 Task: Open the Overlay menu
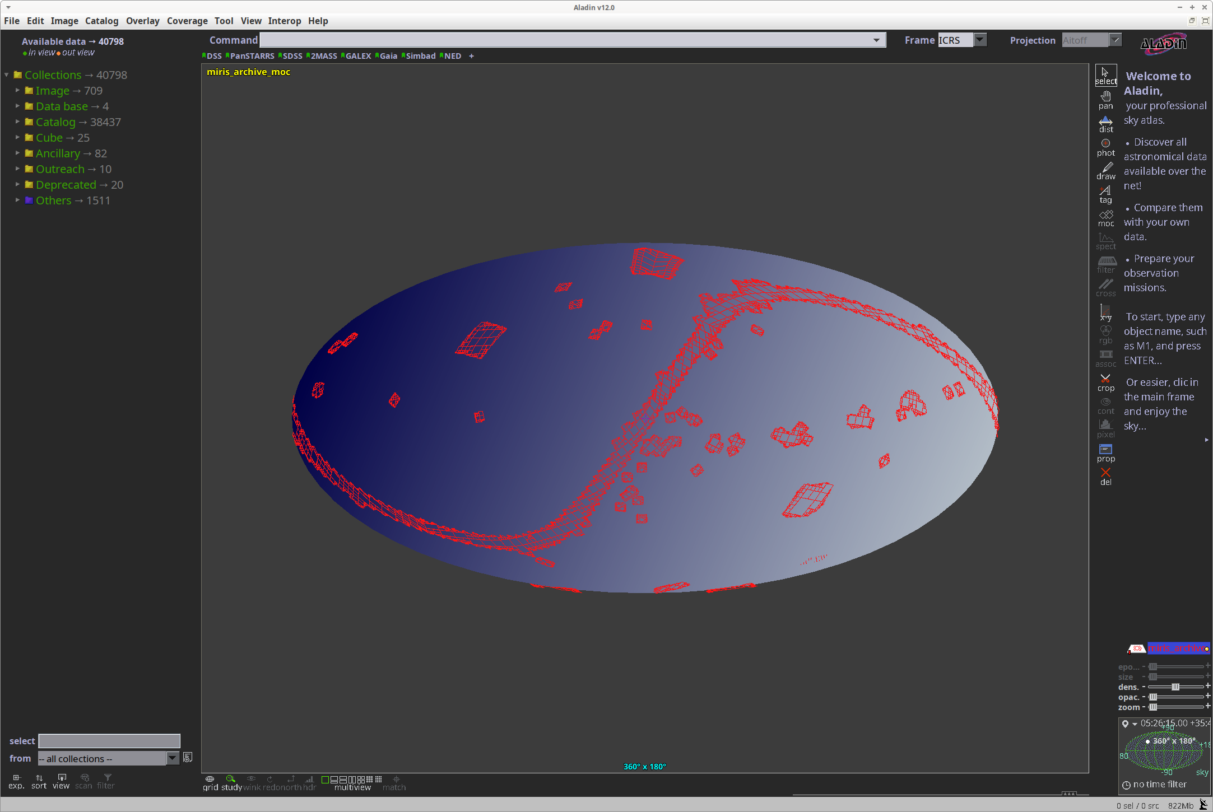[x=142, y=21]
